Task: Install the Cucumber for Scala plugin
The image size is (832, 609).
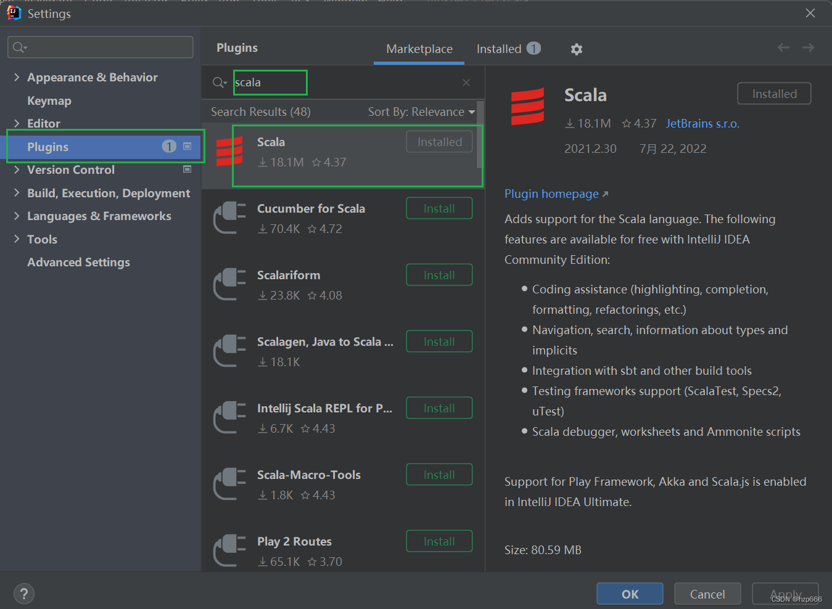Action: pyautogui.click(x=439, y=208)
